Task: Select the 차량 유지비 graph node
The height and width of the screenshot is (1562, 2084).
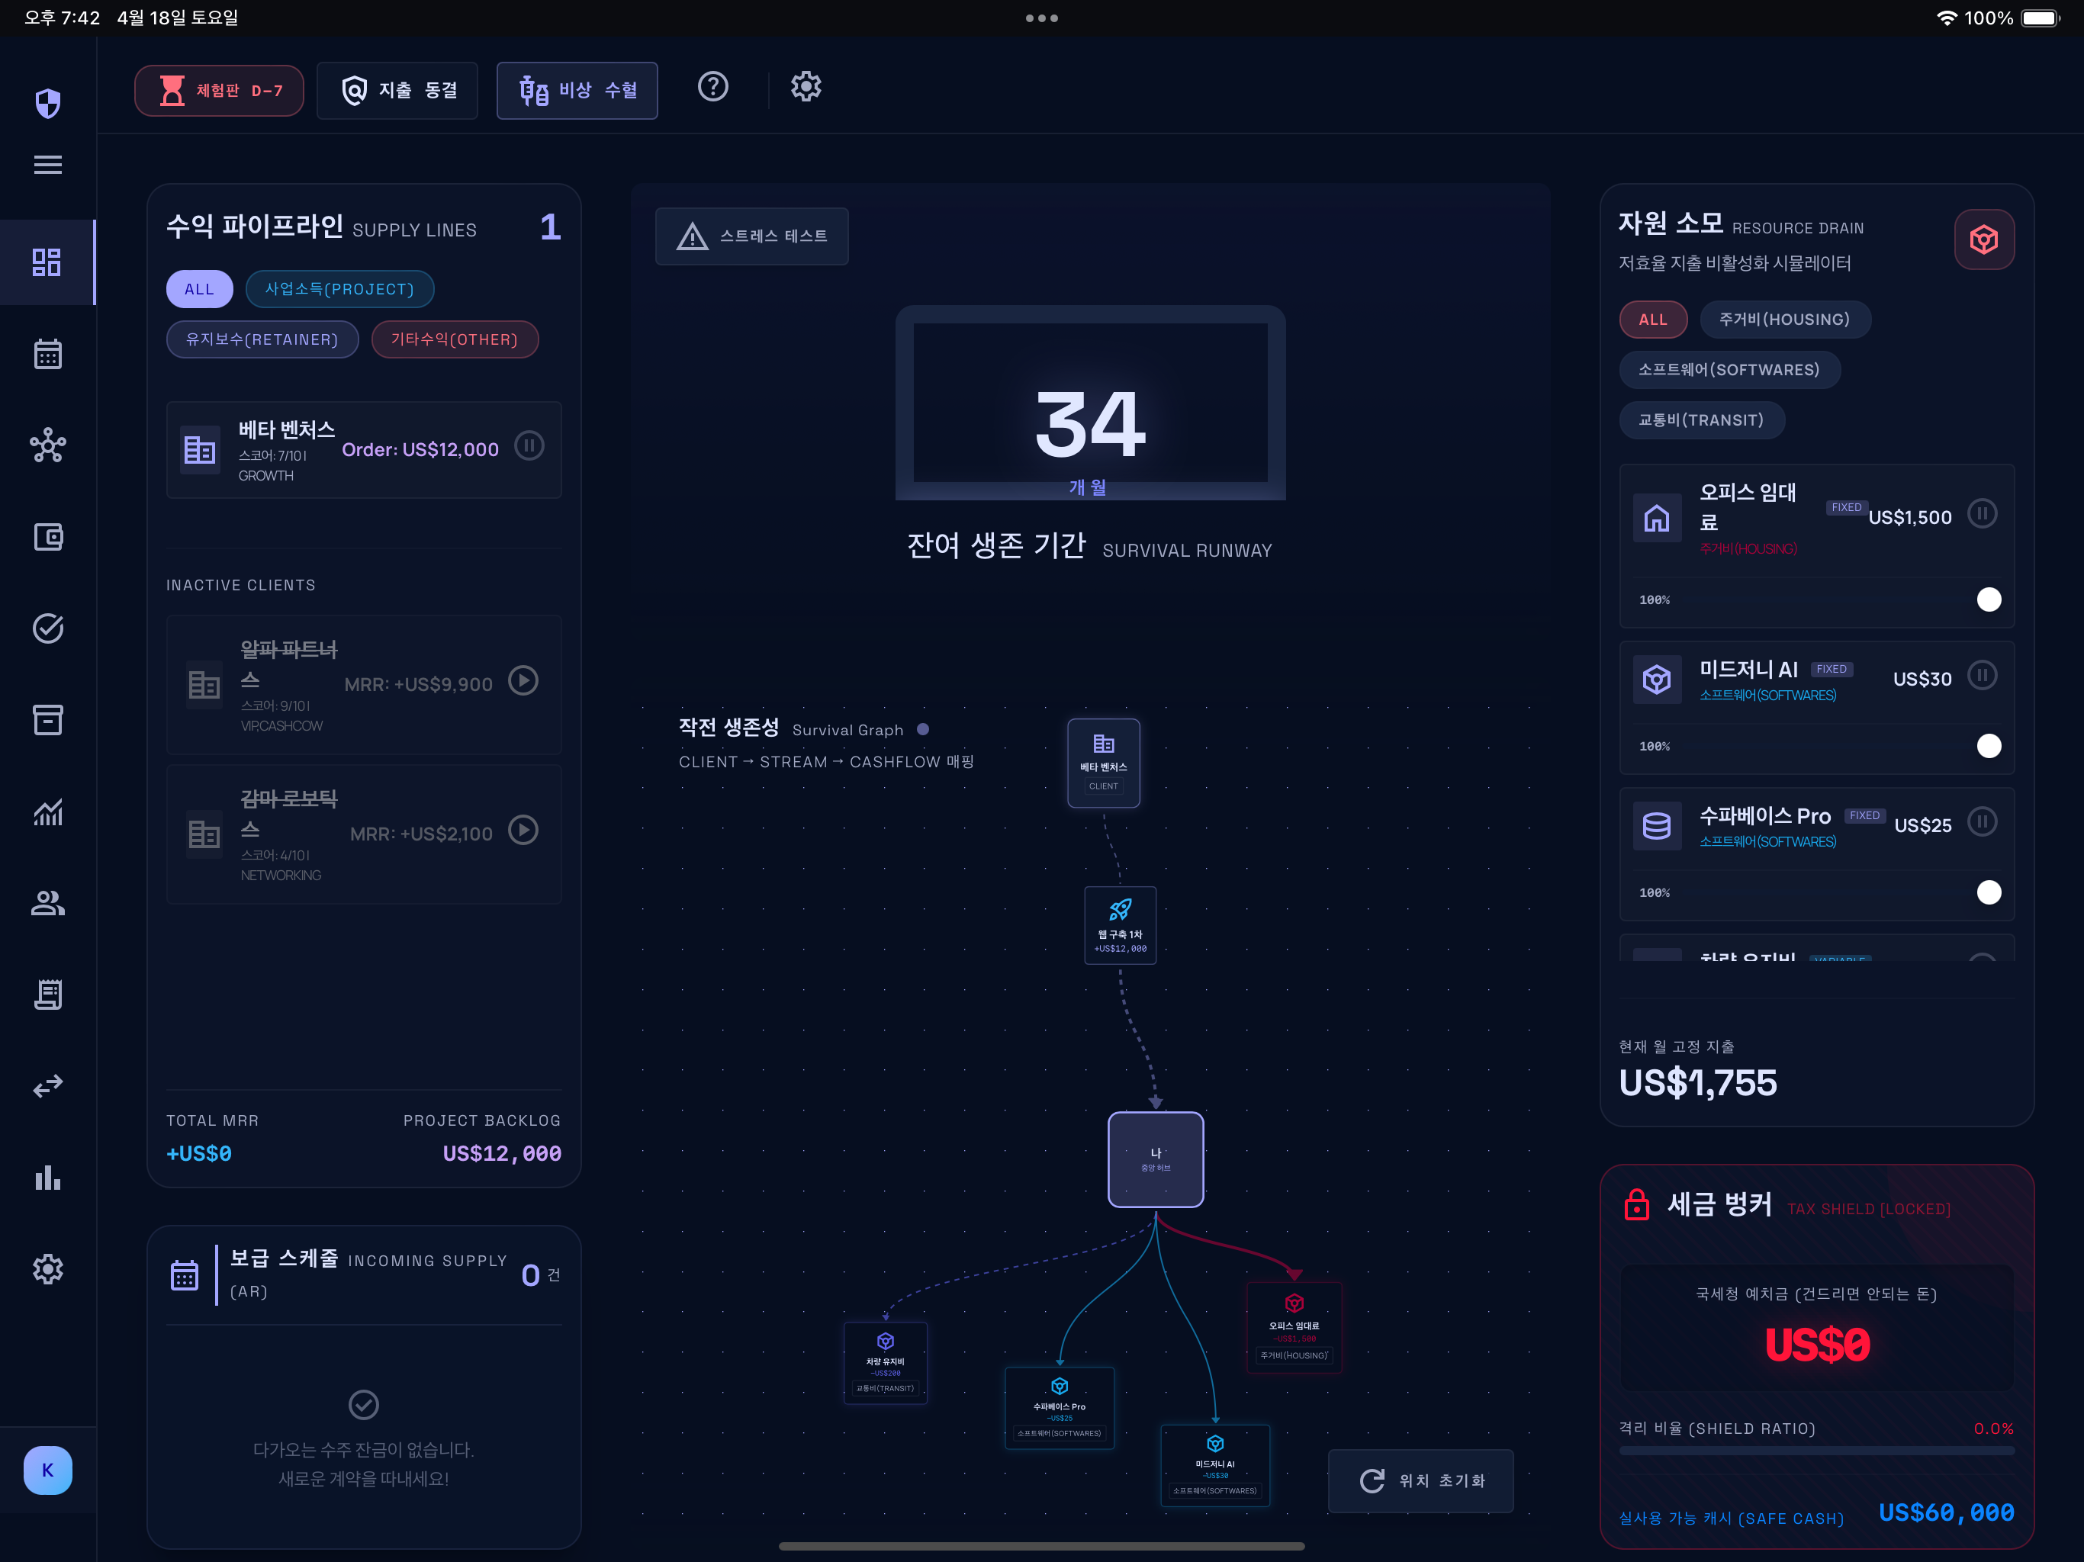Action: coord(886,1363)
